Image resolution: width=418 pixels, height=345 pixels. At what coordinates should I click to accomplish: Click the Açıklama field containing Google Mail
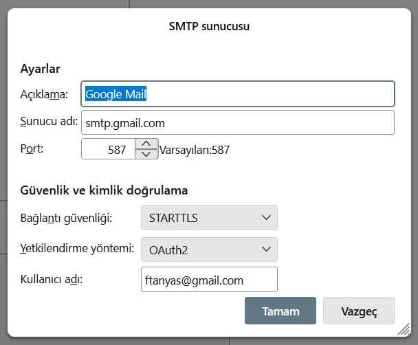(238, 94)
